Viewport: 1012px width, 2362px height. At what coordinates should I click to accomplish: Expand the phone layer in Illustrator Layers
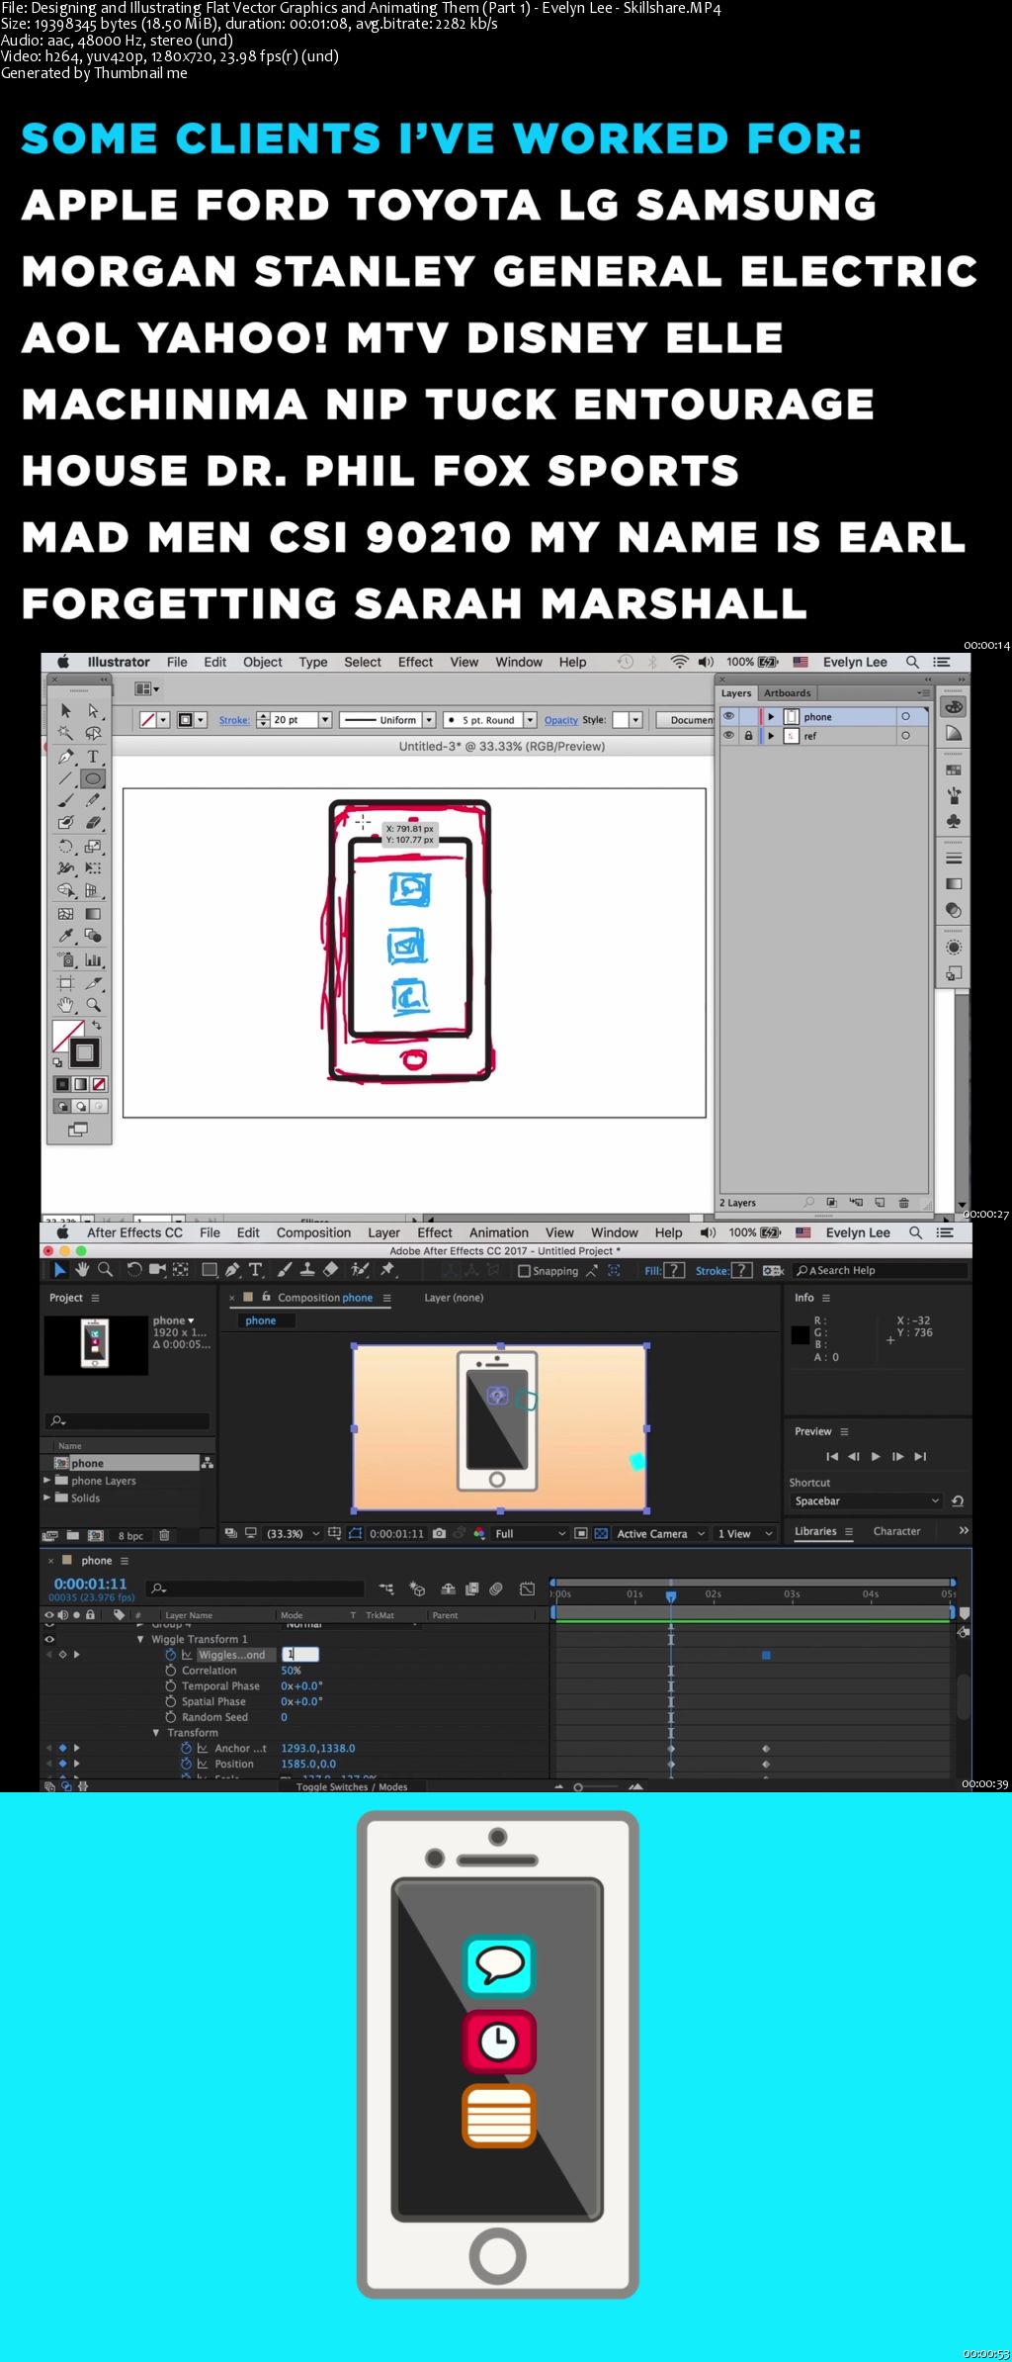pos(771,716)
